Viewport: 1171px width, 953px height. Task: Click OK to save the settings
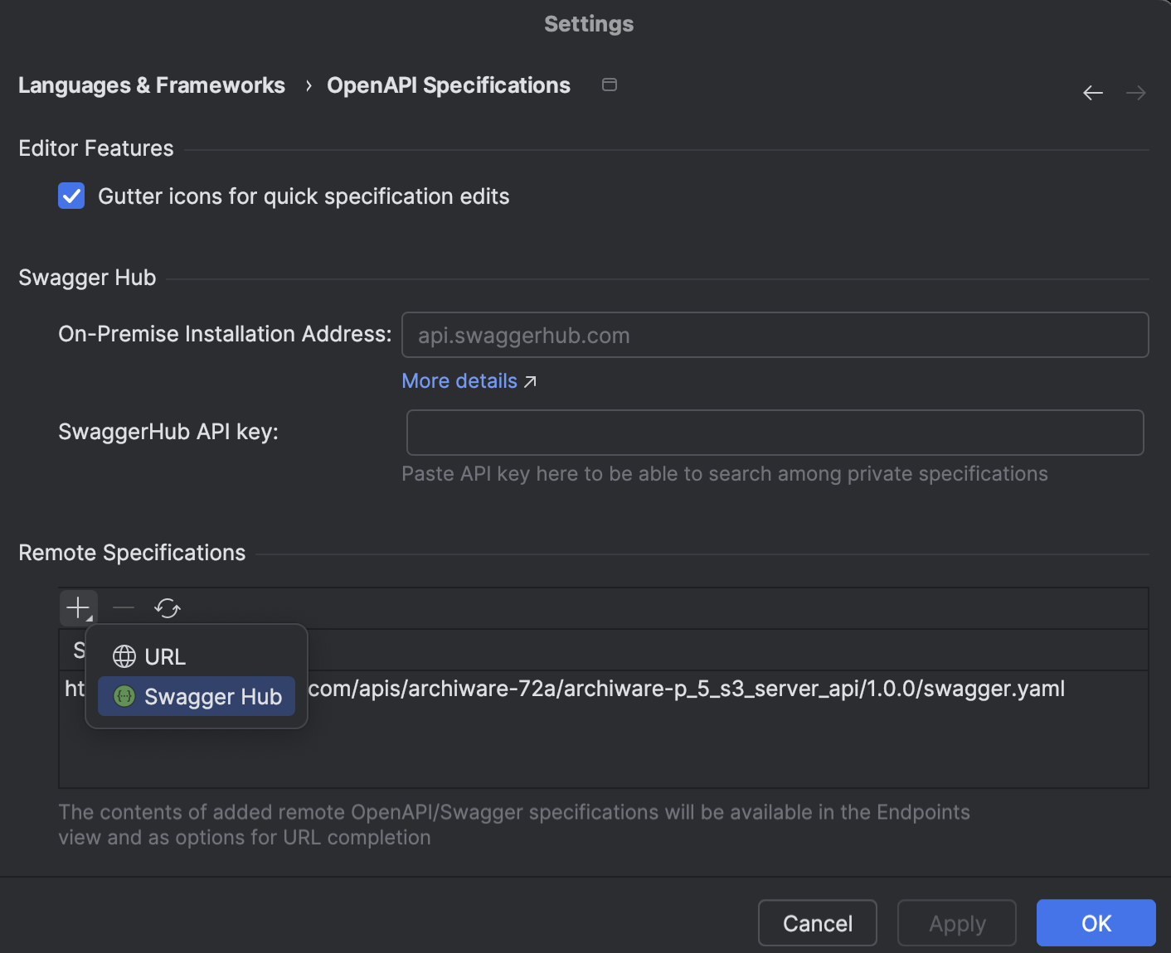(x=1096, y=922)
